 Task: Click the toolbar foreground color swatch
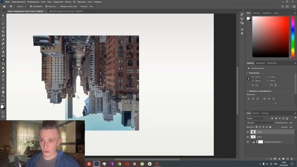(2, 107)
